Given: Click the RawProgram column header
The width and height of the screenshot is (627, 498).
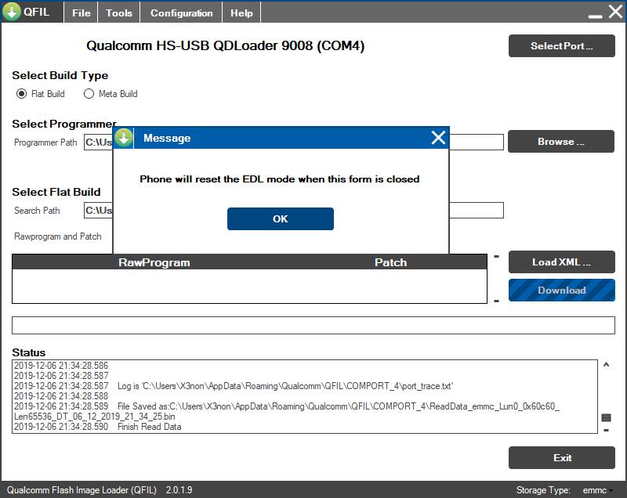Looking at the screenshot, I should tap(154, 262).
